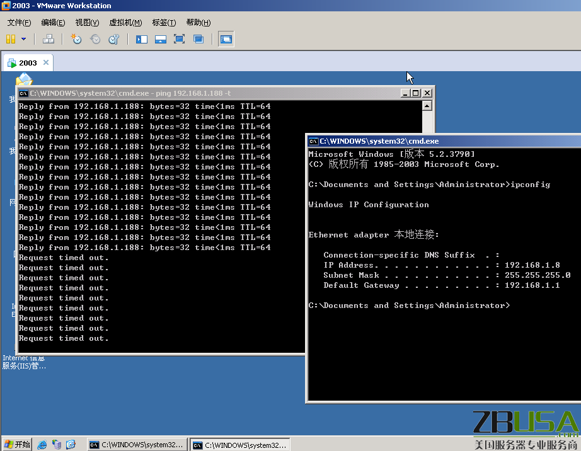Switch VMware to full screen mode
The height and width of the screenshot is (451, 581).
pyautogui.click(x=180, y=39)
